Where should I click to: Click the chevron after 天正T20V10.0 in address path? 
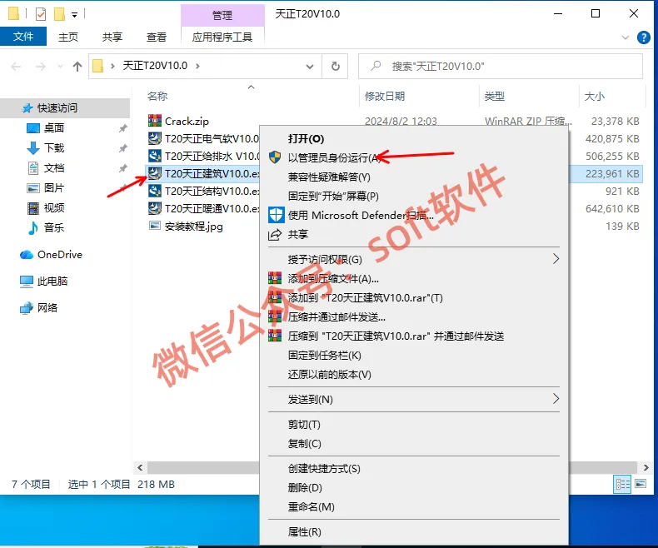pyautogui.click(x=197, y=66)
